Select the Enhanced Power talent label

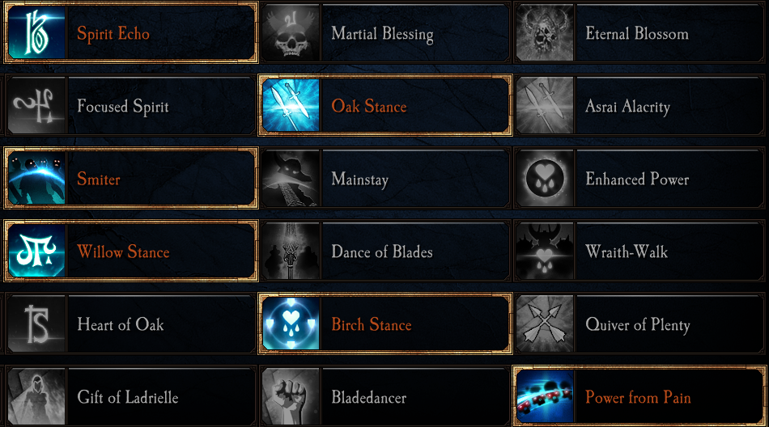(637, 179)
